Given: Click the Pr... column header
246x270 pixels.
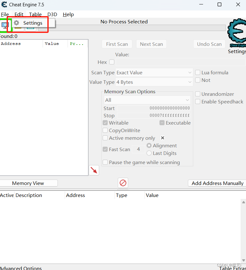Looking at the screenshot, I should (x=78, y=44).
